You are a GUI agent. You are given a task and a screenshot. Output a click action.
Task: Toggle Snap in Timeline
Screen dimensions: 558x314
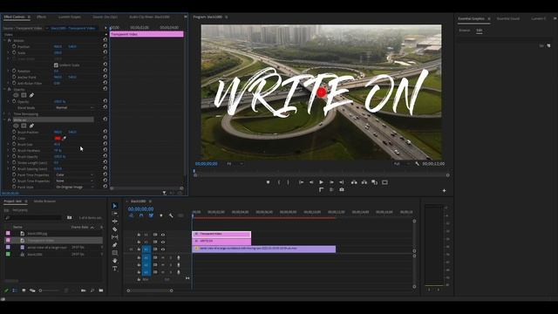tap(141, 215)
